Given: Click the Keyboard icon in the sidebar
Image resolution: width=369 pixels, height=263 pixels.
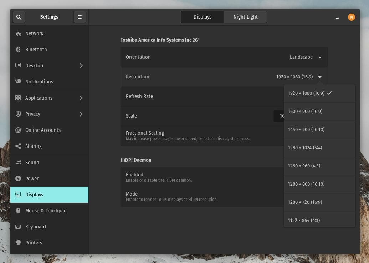Looking at the screenshot, I should point(18,227).
